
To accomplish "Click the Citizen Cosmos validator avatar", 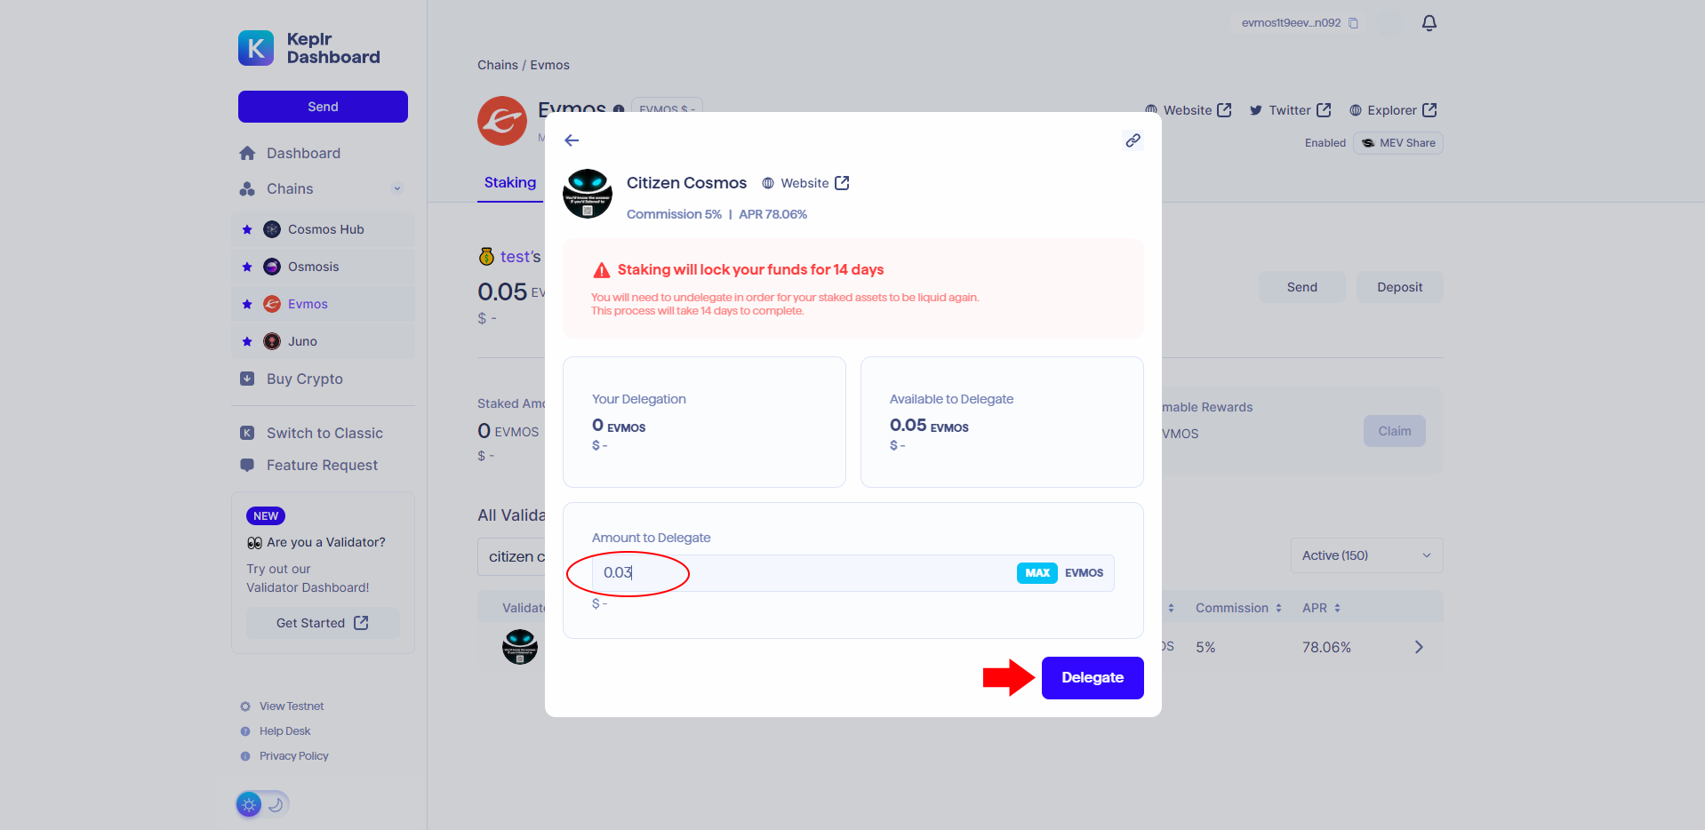I will tap(588, 194).
